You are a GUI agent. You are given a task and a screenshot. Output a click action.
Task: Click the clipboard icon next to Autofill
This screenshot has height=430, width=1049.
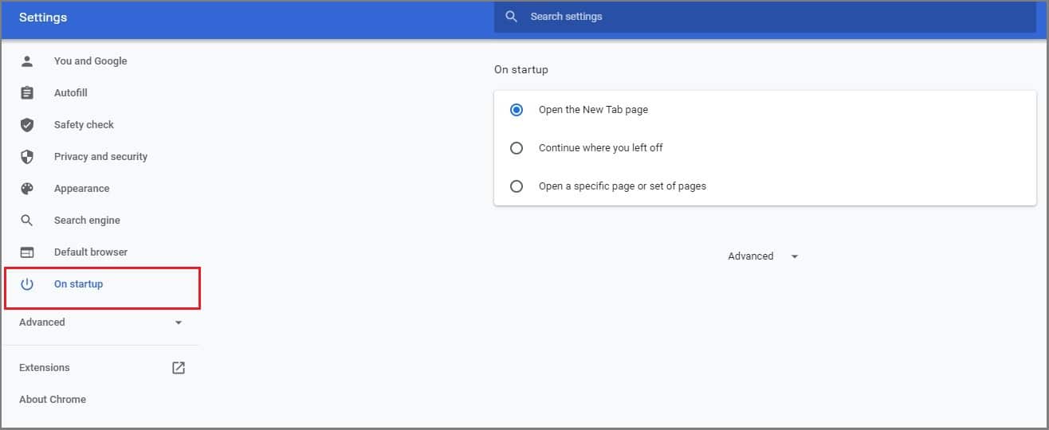27,93
